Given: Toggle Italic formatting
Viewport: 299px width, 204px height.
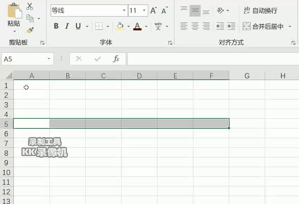Looking at the screenshot, I should pos(67,26).
